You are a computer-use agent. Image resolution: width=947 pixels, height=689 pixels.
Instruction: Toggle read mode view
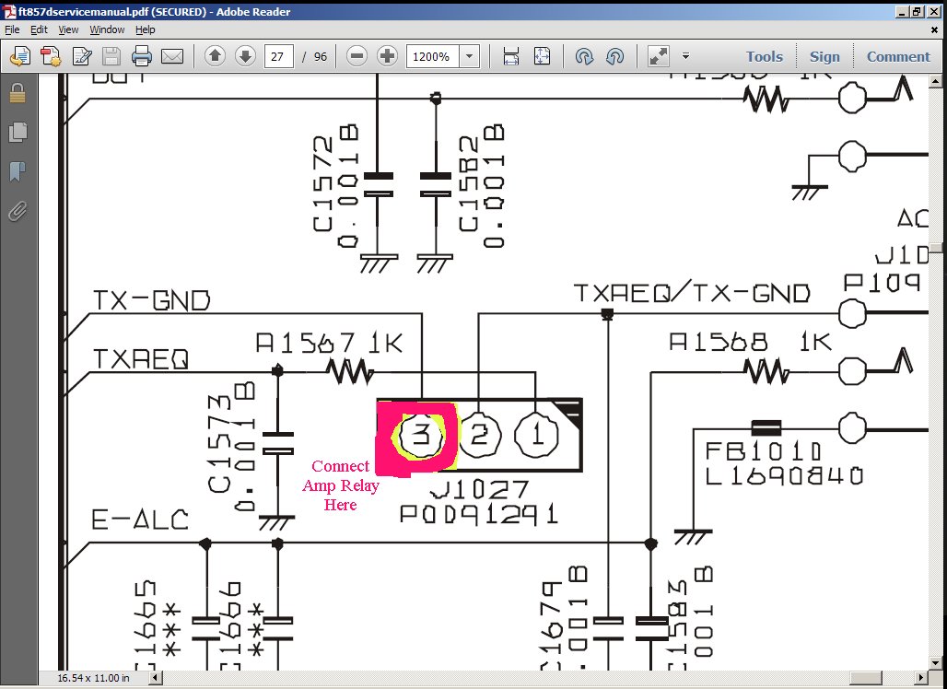pyautogui.click(x=658, y=56)
